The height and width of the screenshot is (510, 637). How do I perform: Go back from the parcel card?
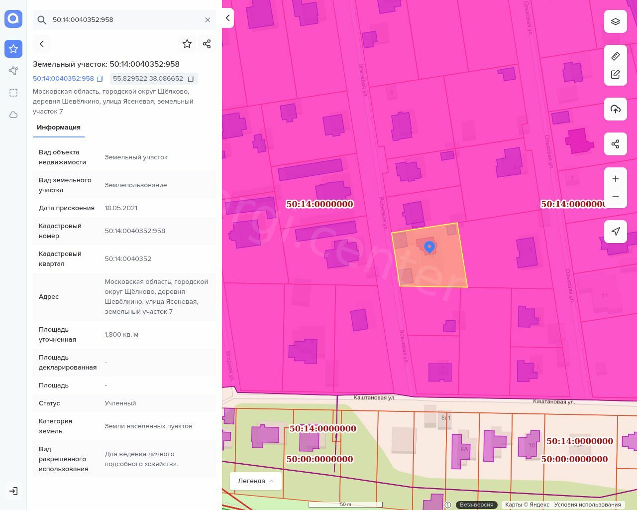pyautogui.click(x=42, y=44)
